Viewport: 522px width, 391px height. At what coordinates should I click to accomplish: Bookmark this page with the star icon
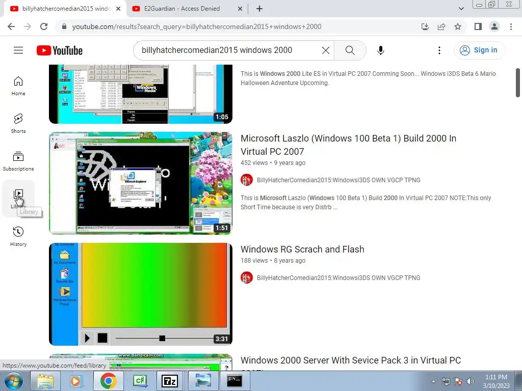pyautogui.click(x=458, y=26)
